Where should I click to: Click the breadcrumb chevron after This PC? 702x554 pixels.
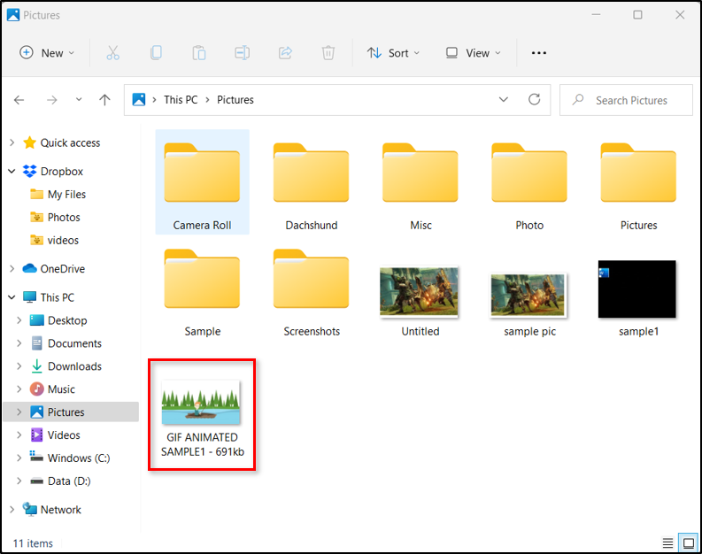tap(207, 100)
